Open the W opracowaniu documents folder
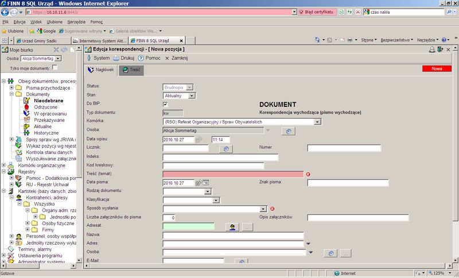The height and width of the screenshot is (278, 459). pos(50,114)
